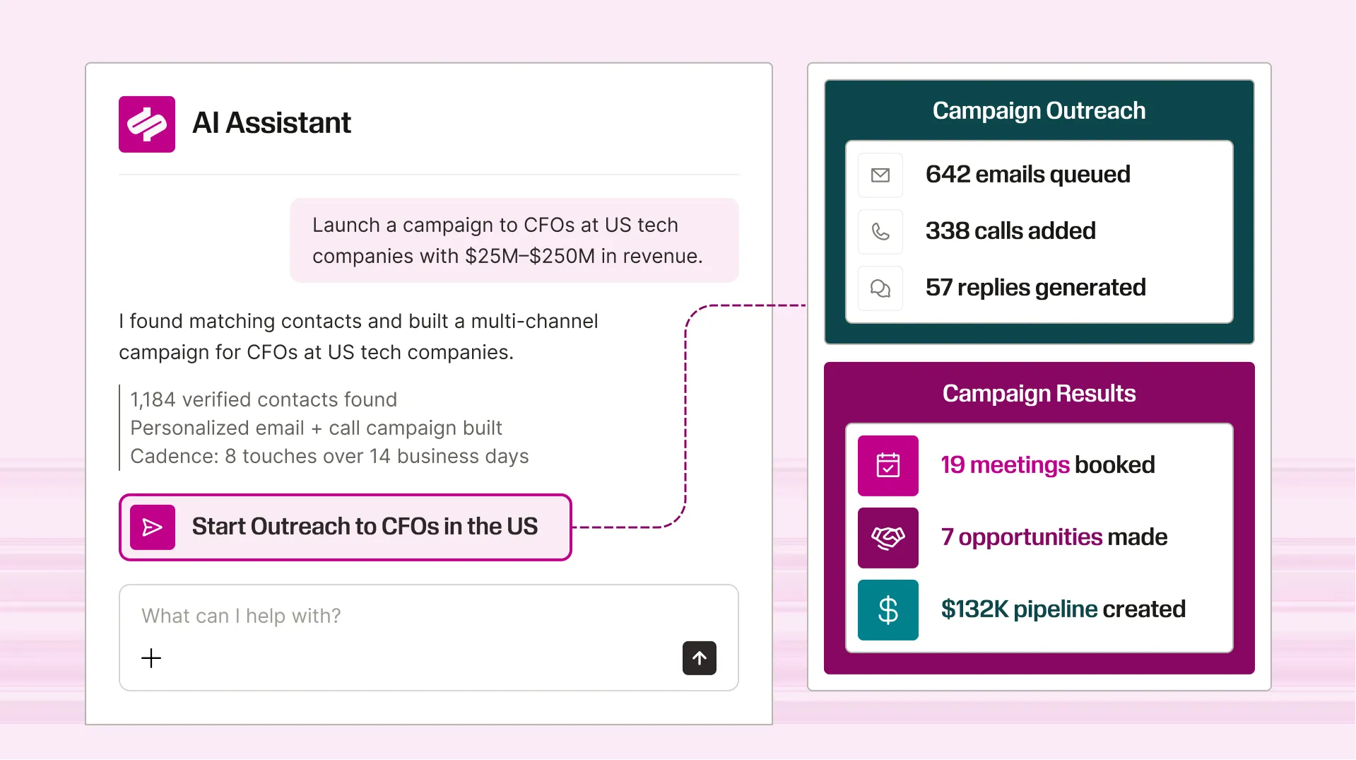Click the AI Assistant app logo icon

[x=146, y=124]
